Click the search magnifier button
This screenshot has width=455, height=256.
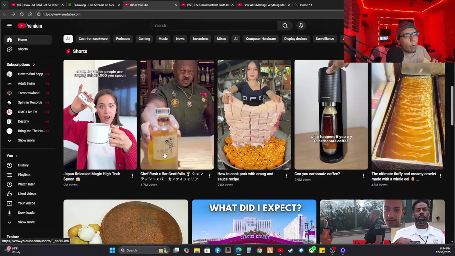[285, 26]
